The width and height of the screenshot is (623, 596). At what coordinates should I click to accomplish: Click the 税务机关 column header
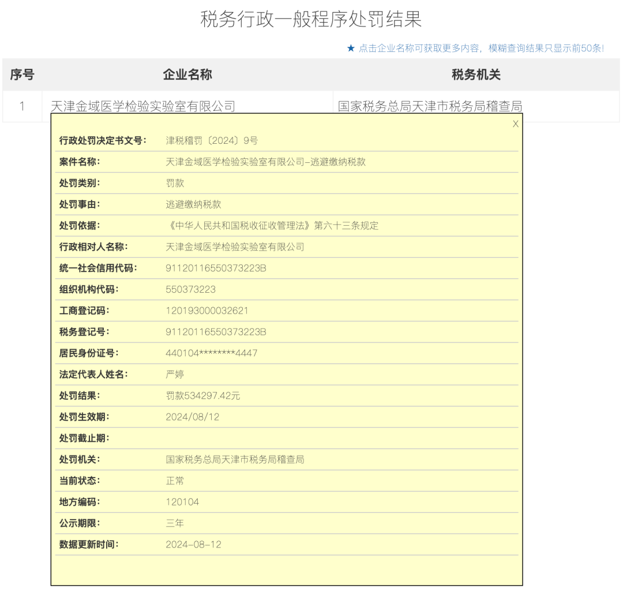[476, 74]
